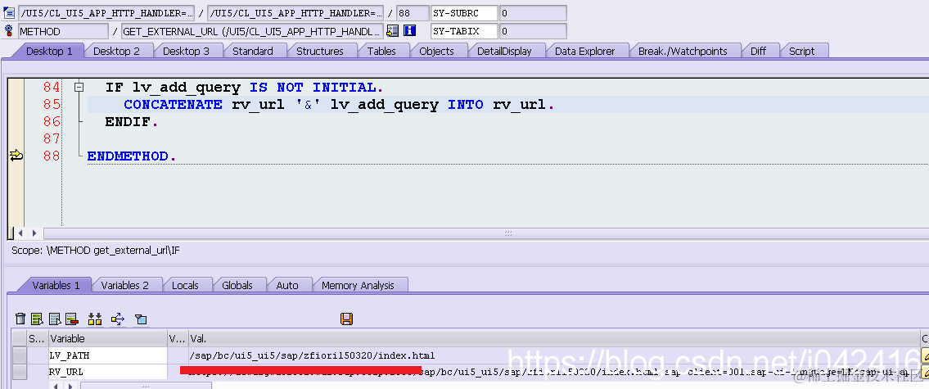The width and height of the screenshot is (929, 389).
Task: Open the Script tab
Action: click(801, 51)
